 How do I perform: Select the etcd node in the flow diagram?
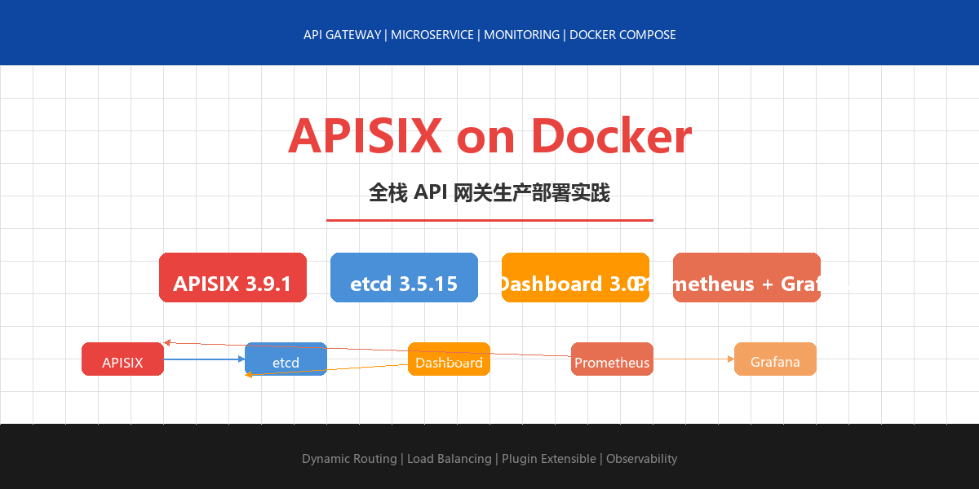pos(286,359)
